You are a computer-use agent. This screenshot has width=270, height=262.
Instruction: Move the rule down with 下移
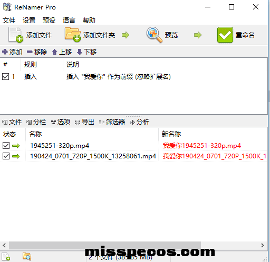87,52
